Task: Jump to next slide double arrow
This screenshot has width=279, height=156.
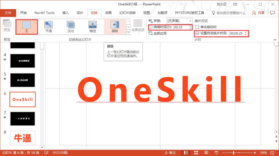Action: point(276,141)
